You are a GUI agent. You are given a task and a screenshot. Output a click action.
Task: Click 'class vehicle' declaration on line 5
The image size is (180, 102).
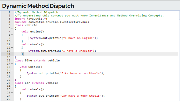point(26,25)
